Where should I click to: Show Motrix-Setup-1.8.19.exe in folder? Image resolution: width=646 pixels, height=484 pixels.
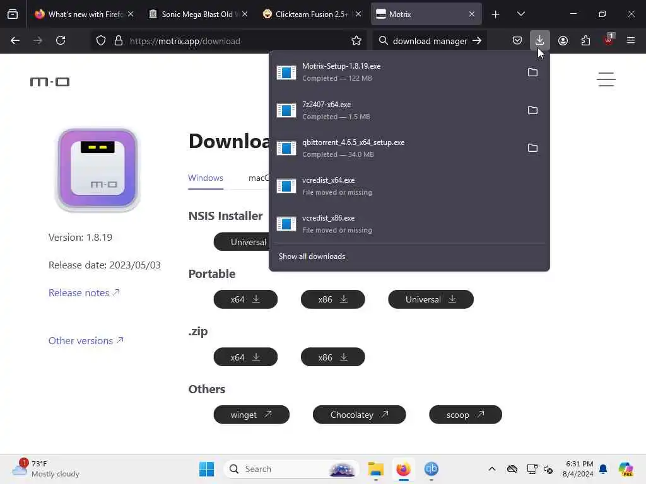pyautogui.click(x=532, y=72)
